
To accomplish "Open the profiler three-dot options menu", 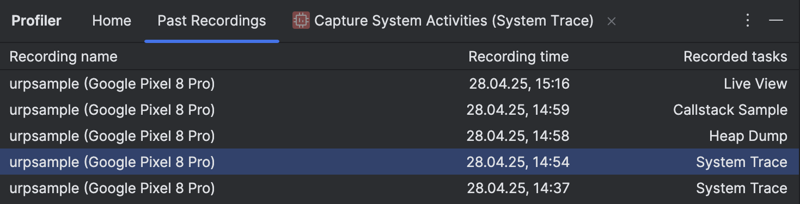I will point(748,21).
